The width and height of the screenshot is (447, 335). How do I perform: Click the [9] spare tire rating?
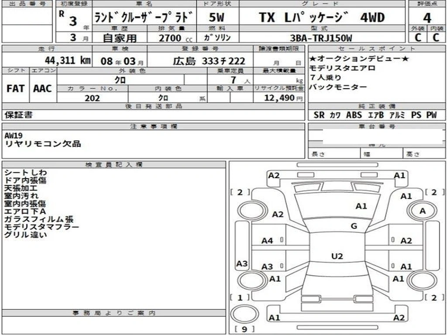pyautogui.click(x=244, y=329)
